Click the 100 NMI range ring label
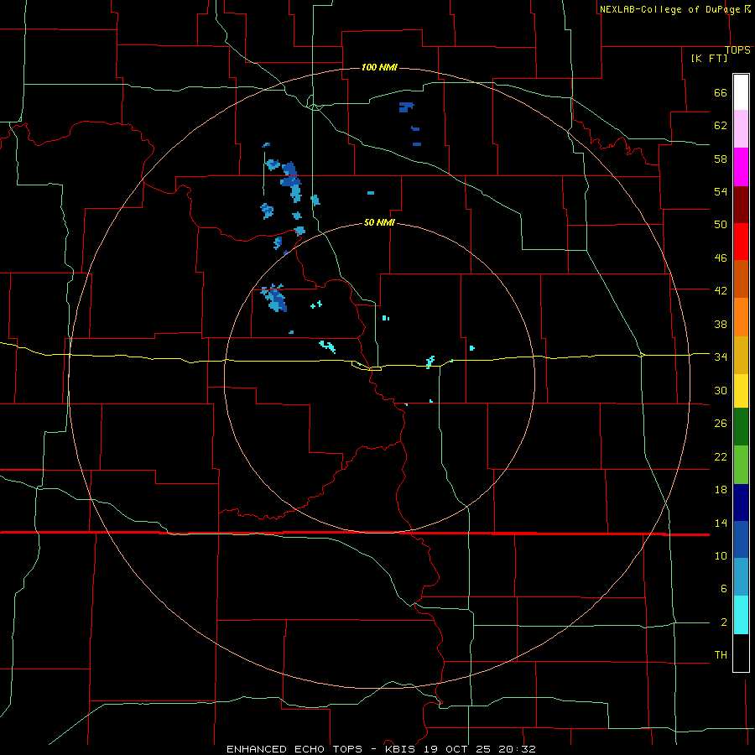The height and width of the screenshot is (755, 755). (379, 67)
